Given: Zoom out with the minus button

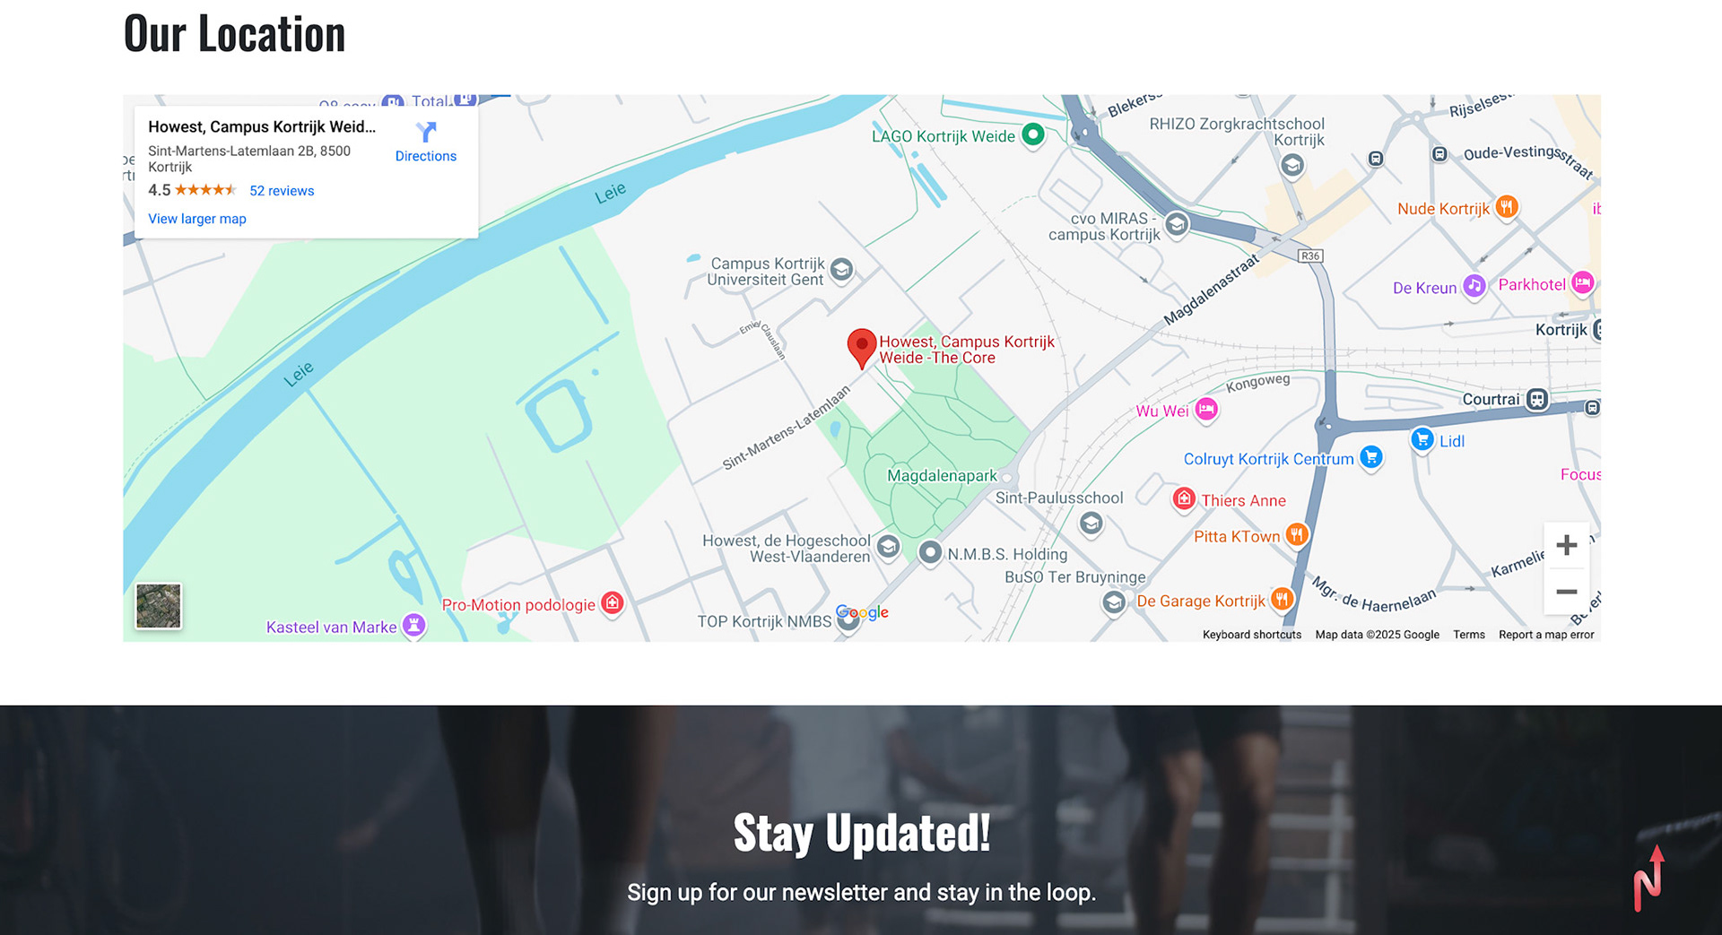Looking at the screenshot, I should [x=1566, y=592].
